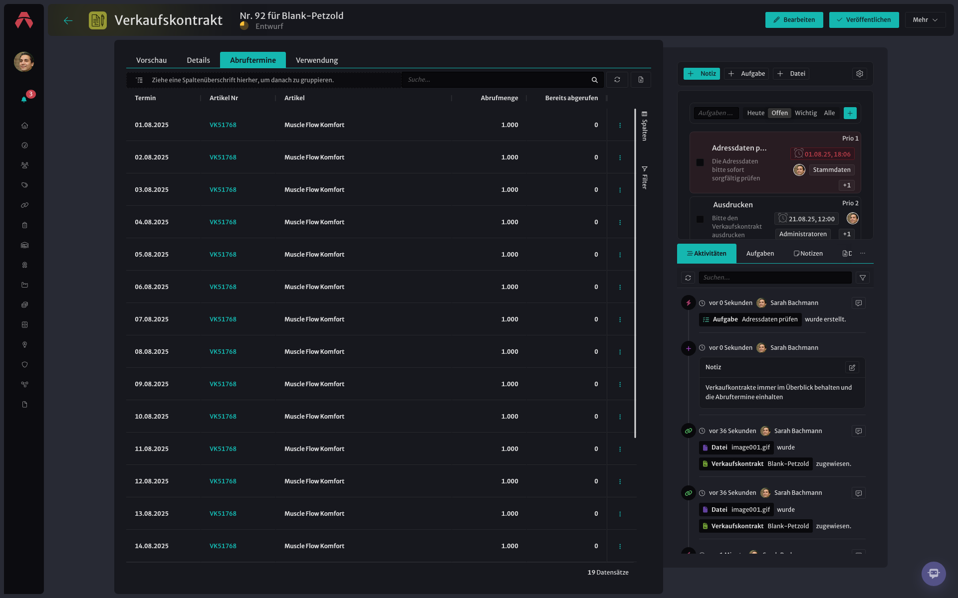Open the home icon in the left sidebar
The image size is (958, 598).
[24, 126]
